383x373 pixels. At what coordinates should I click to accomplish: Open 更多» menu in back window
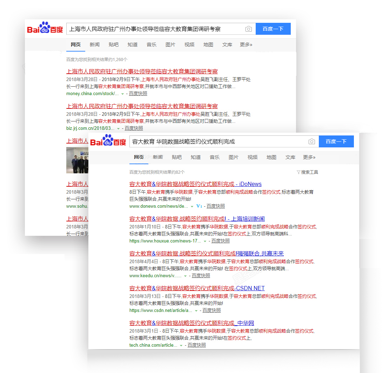(246, 45)
